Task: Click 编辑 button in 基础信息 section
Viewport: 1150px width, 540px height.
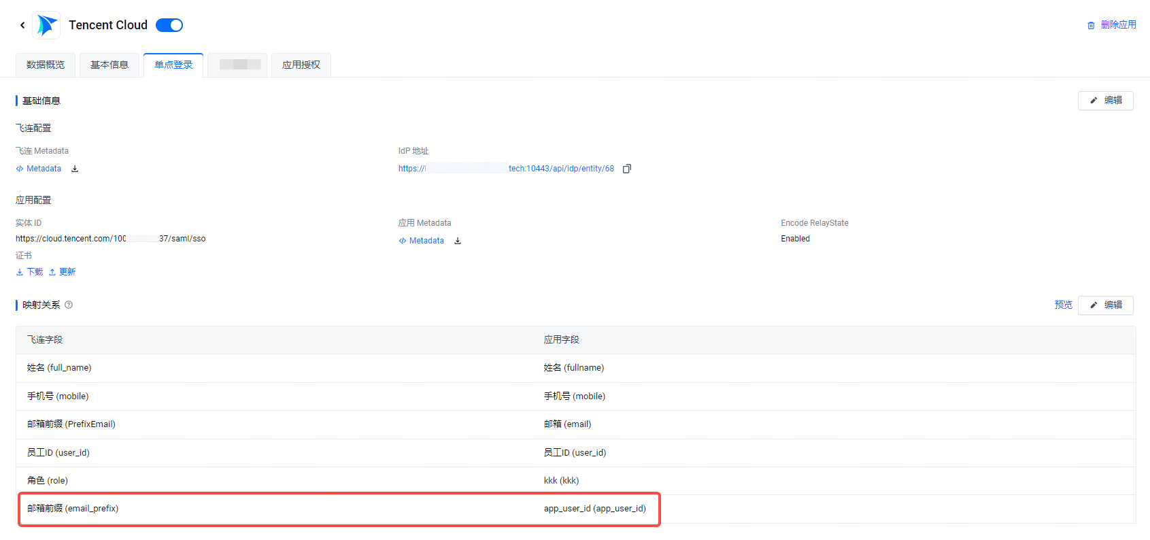Action: (1105, 101)
